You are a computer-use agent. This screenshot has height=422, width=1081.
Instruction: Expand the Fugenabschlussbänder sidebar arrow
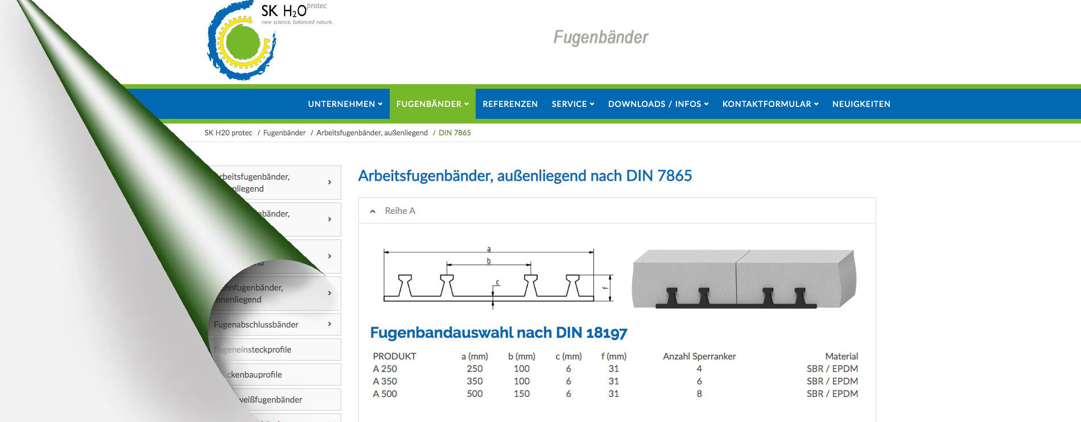[329, 324]
